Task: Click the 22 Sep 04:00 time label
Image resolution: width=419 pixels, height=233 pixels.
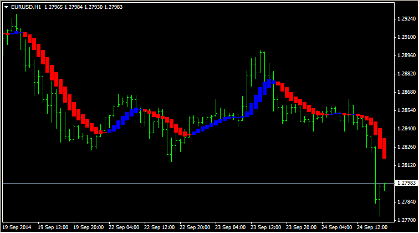Action: point(124,227)
